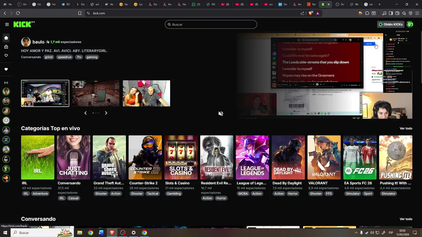Click the Buscar search field in Kick

[211, 24]
